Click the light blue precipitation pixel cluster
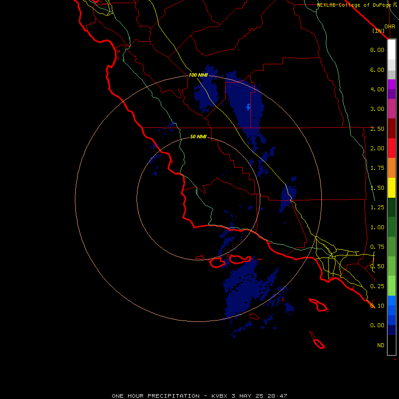The width and height of the screenshot is (399, 399). click(248, 107)
